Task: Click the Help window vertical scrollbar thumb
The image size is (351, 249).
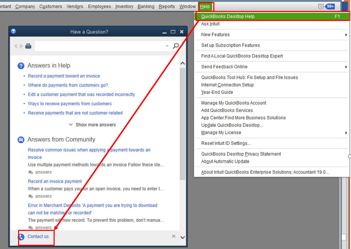Action: point(183,124)
